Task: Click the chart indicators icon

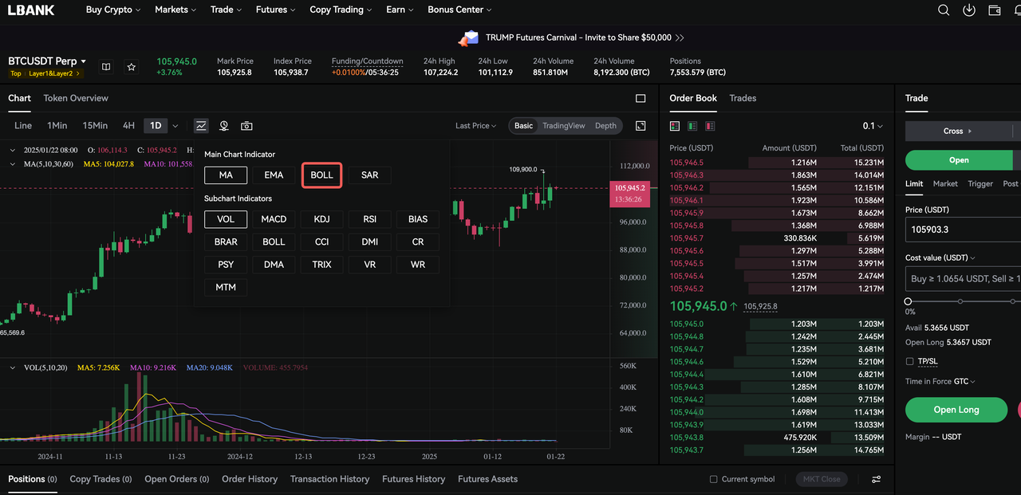Action: click(x=201, y=126)
